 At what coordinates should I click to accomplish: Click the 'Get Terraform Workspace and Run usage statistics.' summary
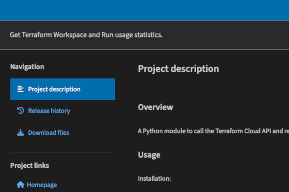point(86,35)
